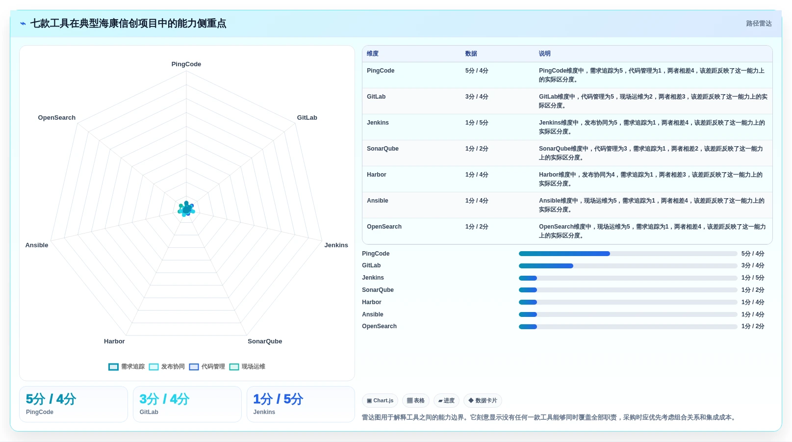Click the Jenkins axis label on radar
This screenshot has width=792, height=442.
336,245
